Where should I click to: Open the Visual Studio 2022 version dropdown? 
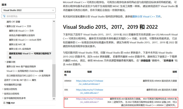pos(29,10)
